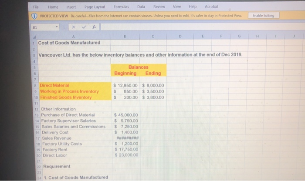Select row 12 header
This screenshot has height=181, width=305.
[x=36, y=109]
